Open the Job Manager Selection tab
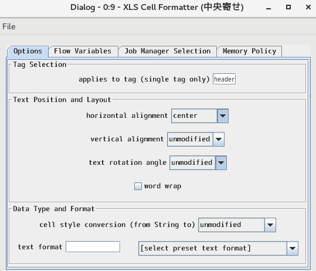 point(168,51)
